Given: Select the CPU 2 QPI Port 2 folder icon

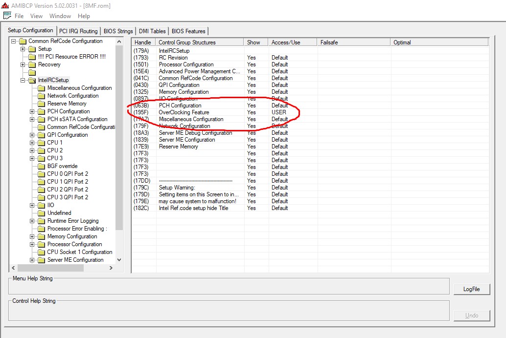Looking at the screenshot, I should point(41,190).
